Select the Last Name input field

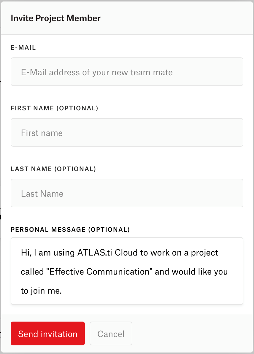pos(127,193)
